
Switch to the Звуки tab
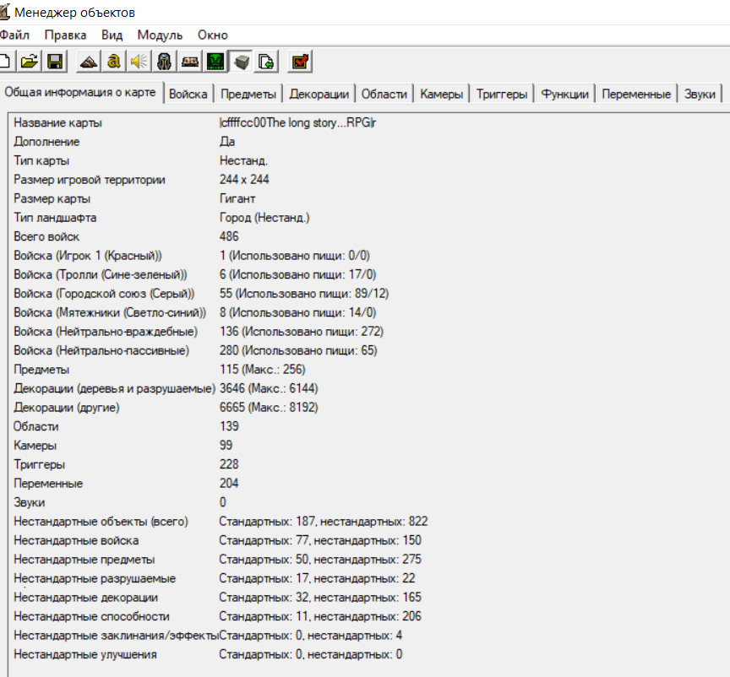click(700, 94)
